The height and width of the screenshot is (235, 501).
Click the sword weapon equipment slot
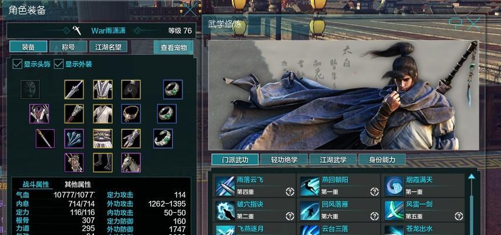74,89
